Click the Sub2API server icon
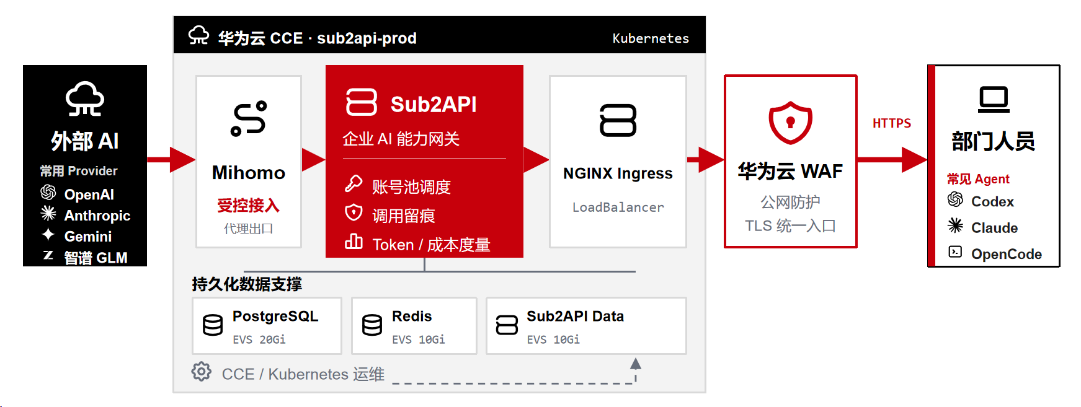 (x=362, y=102)
